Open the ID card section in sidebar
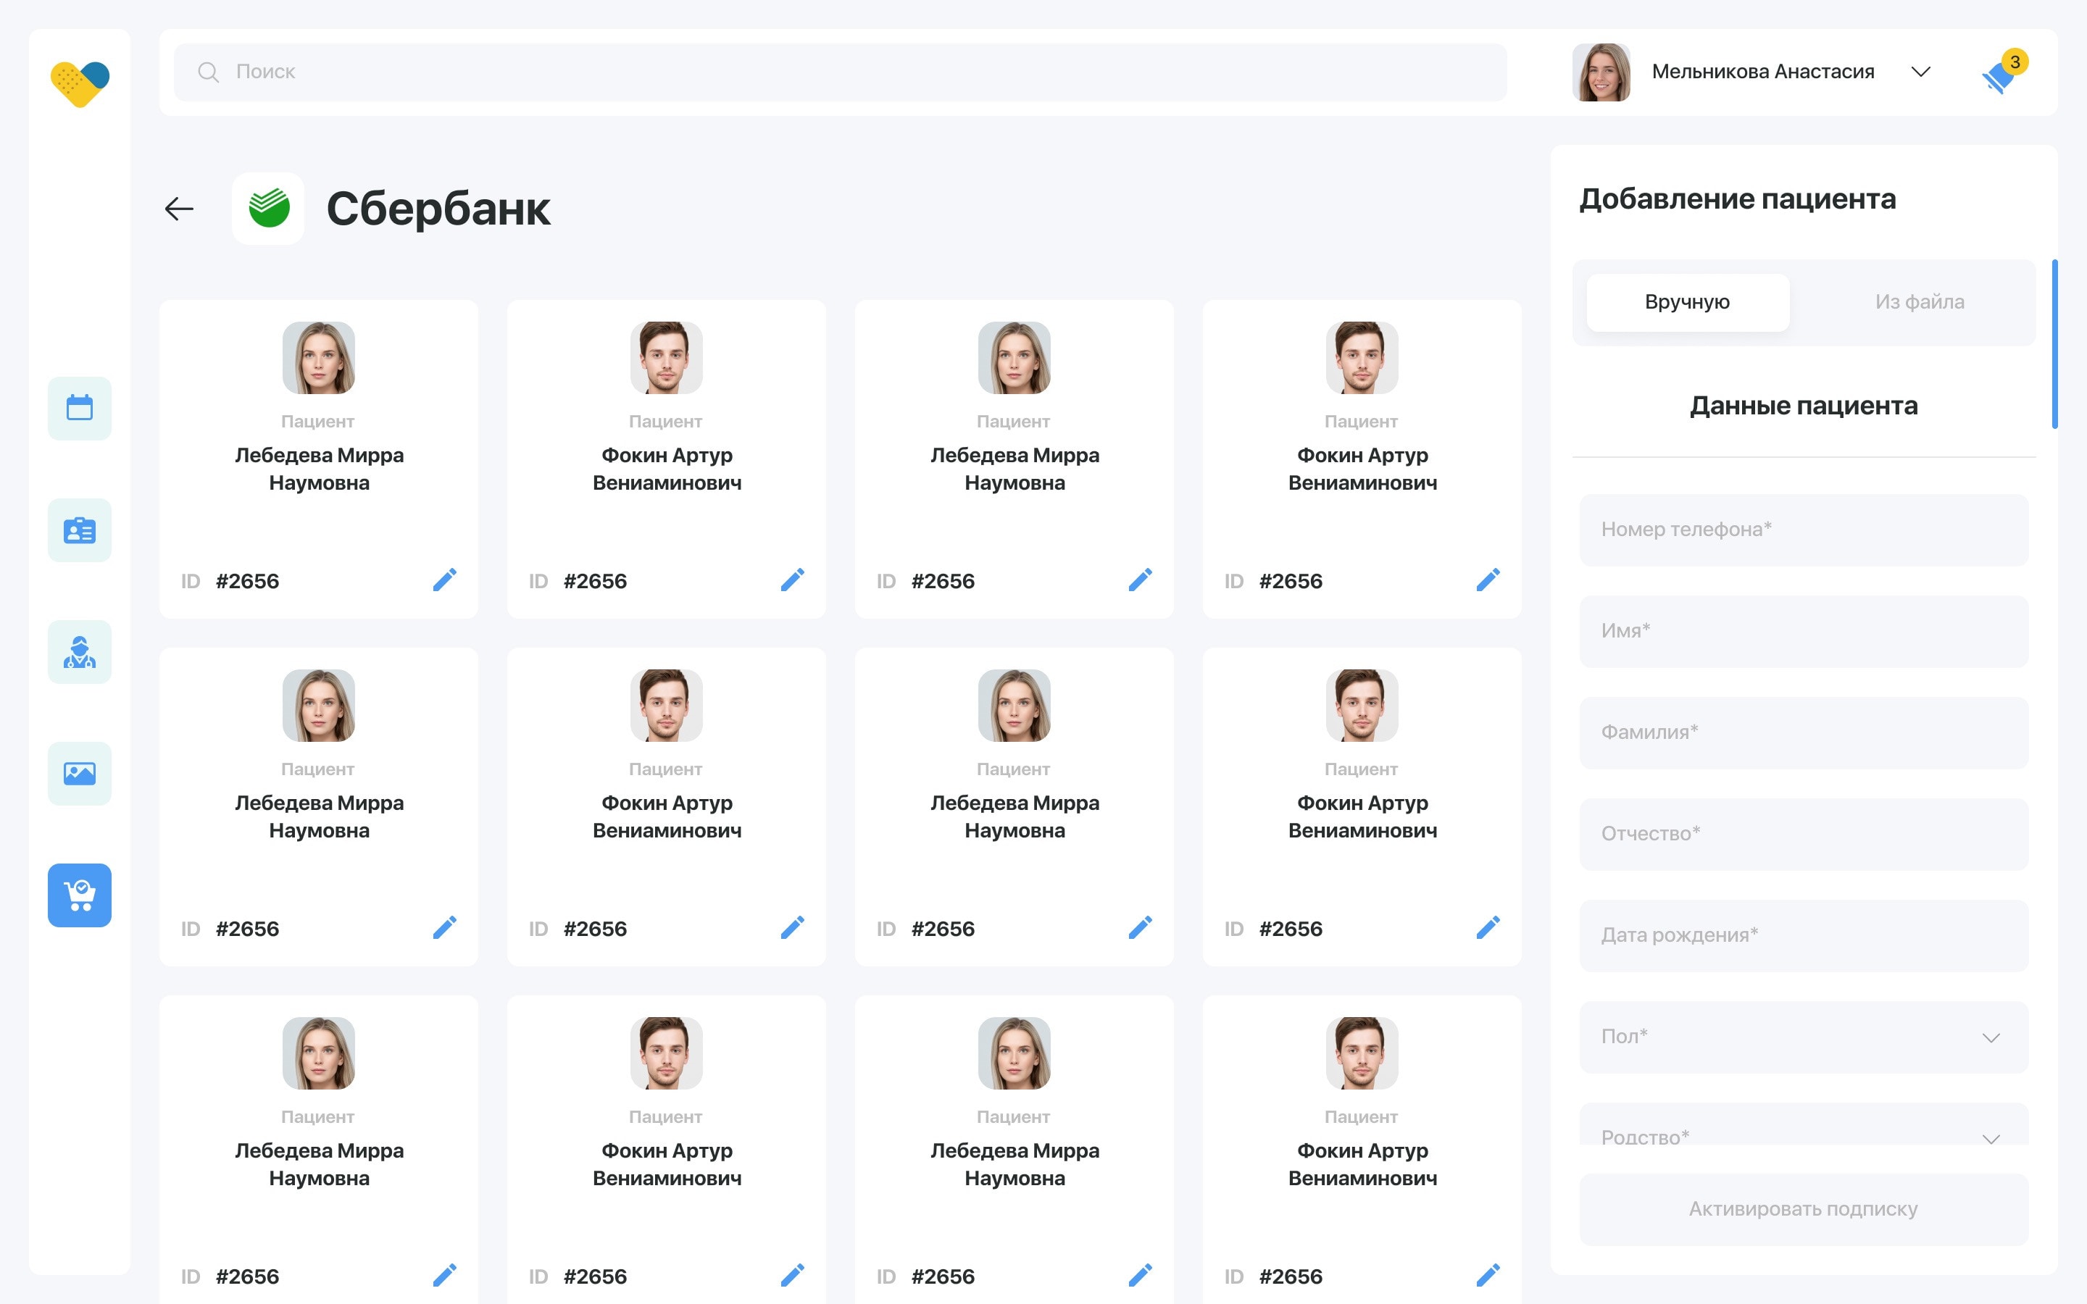Screen dimensions: 2087x1304 click(x=79, y=530)
